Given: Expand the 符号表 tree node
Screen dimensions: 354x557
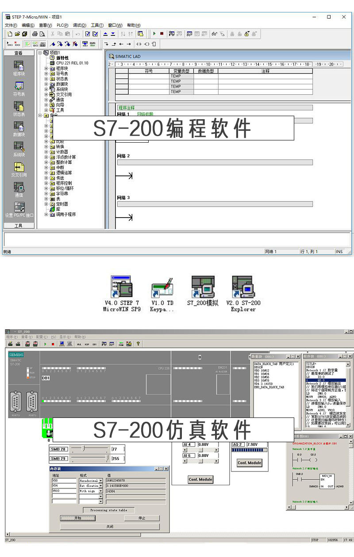Looking at the screenshot, I should (46, 74).
